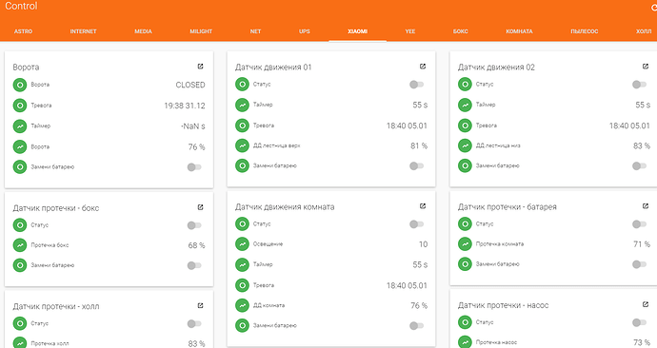Switch to the INTERNET tab
The height and width of the screenshot is (348, 657).
coord(83,31)
